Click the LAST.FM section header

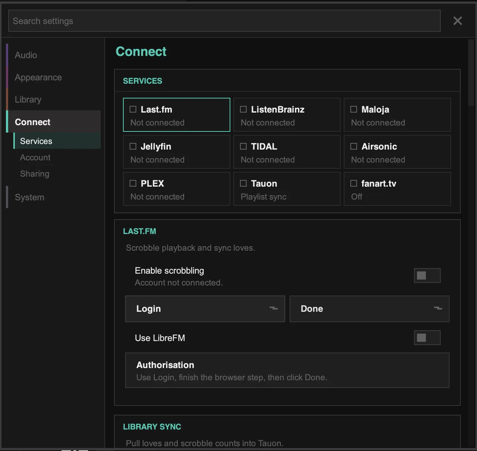click(x=140, y=231)
